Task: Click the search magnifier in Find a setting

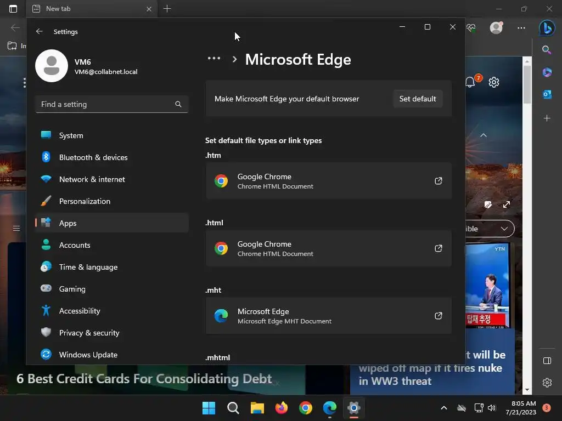Action: click(178, 104)
